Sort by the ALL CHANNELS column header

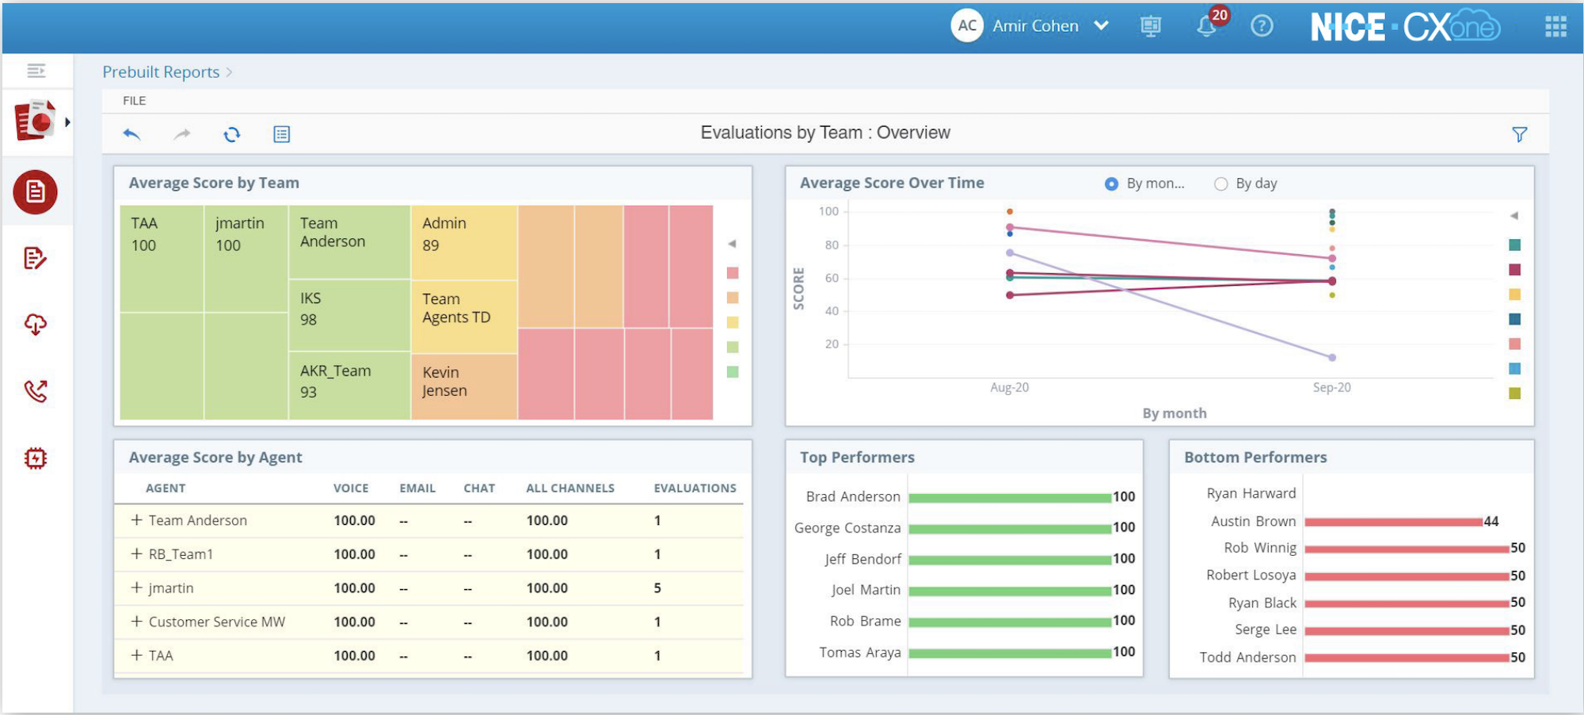pos(570,489)
